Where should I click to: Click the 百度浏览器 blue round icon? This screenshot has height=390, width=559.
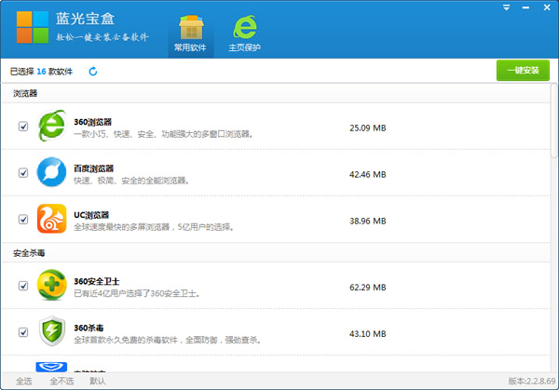(51, 172)
